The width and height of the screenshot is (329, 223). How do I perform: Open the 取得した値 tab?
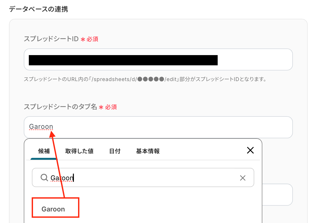point(79,151)
